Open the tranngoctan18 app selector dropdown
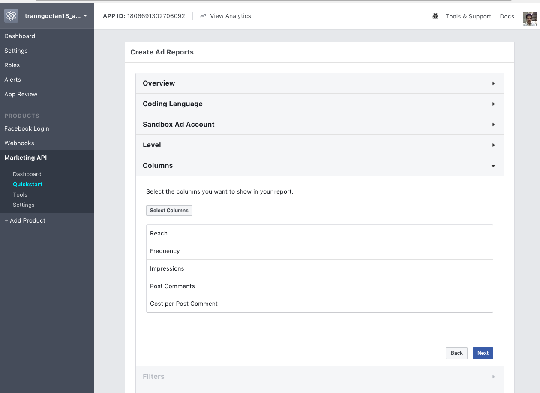540x393 pixels. [x=56, y=16]
